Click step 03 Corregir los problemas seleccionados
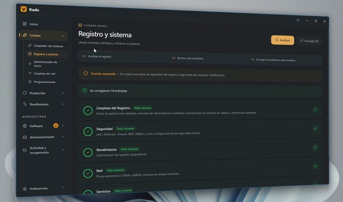 tap(273, 60)
